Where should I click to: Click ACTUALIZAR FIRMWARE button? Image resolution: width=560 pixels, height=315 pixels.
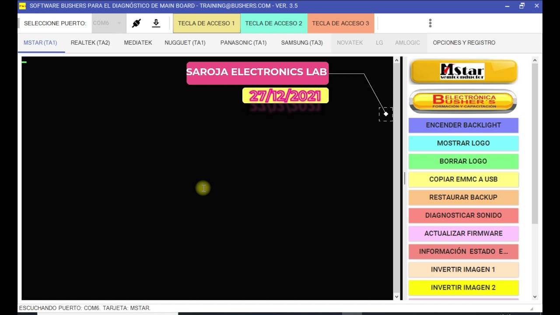[463, 233]
